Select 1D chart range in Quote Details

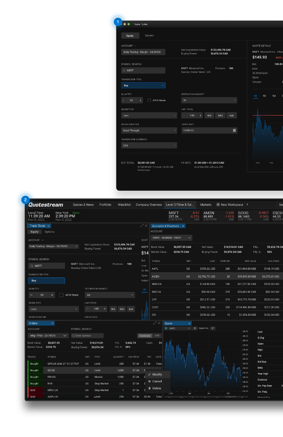(255, 96)
